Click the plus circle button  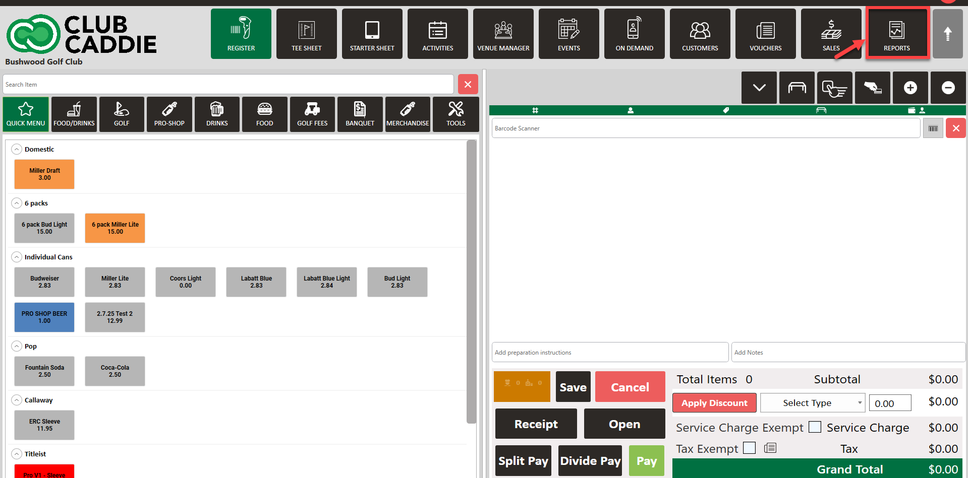tap(910, 88)
